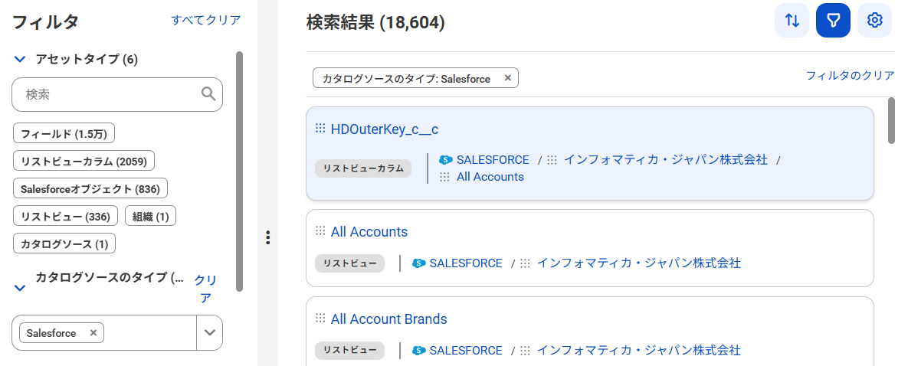Click the grid icon beside HDOuterKey_c__c
Screen dimensions: 908x366
(x=320, y=129)
